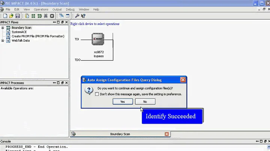Click the duplicate pages toolbar icon

coord(27,16)
